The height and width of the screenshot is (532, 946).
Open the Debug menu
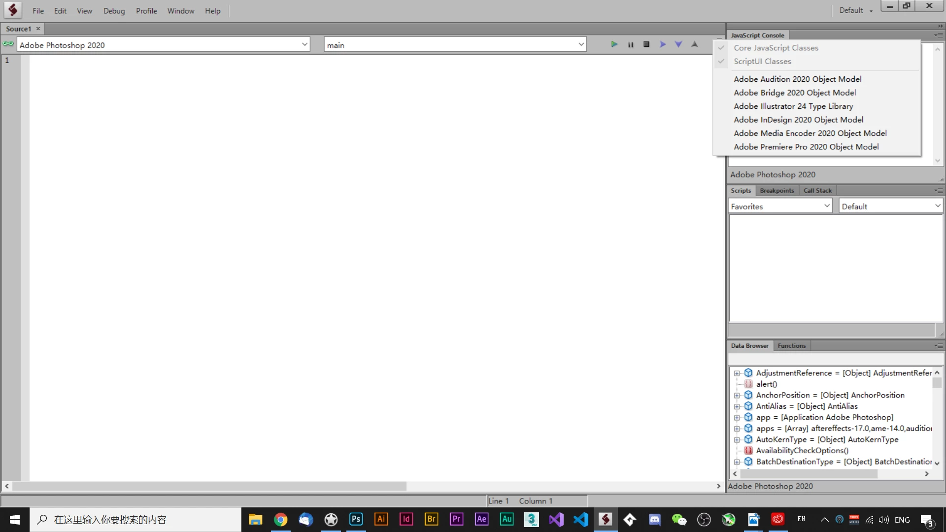point(114,11)
